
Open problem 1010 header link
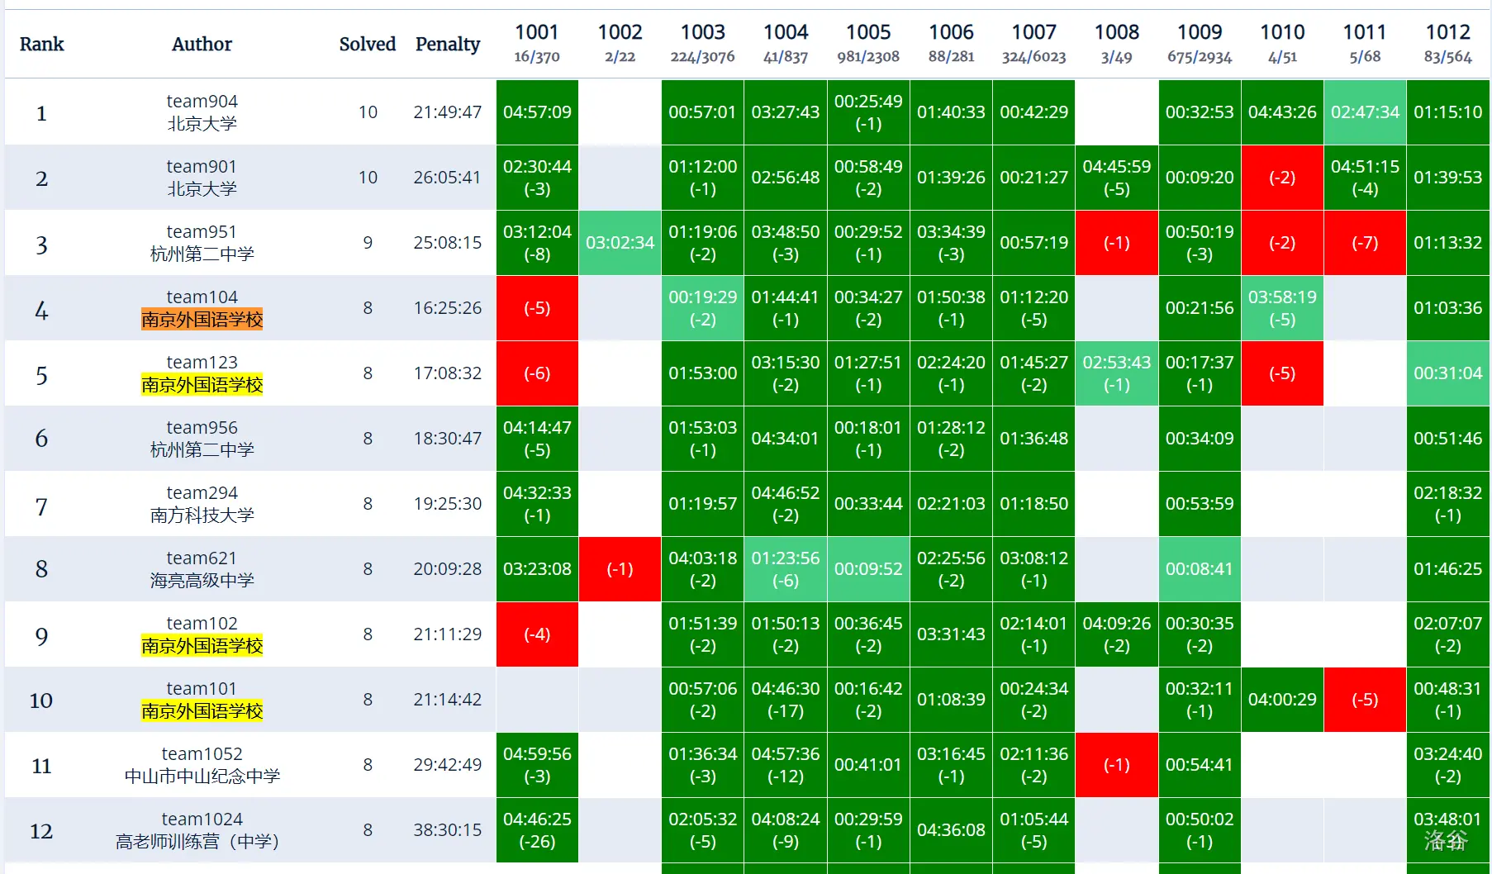pos(1282,32)
